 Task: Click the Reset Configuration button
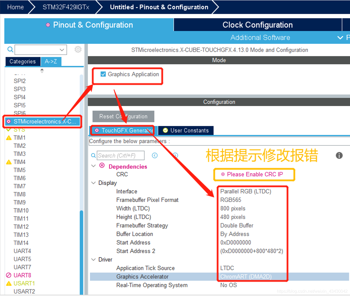point(123,116)
